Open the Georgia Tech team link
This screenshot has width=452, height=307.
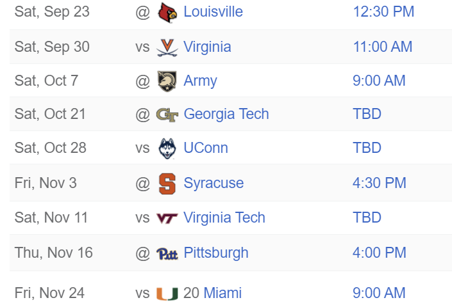226,114
